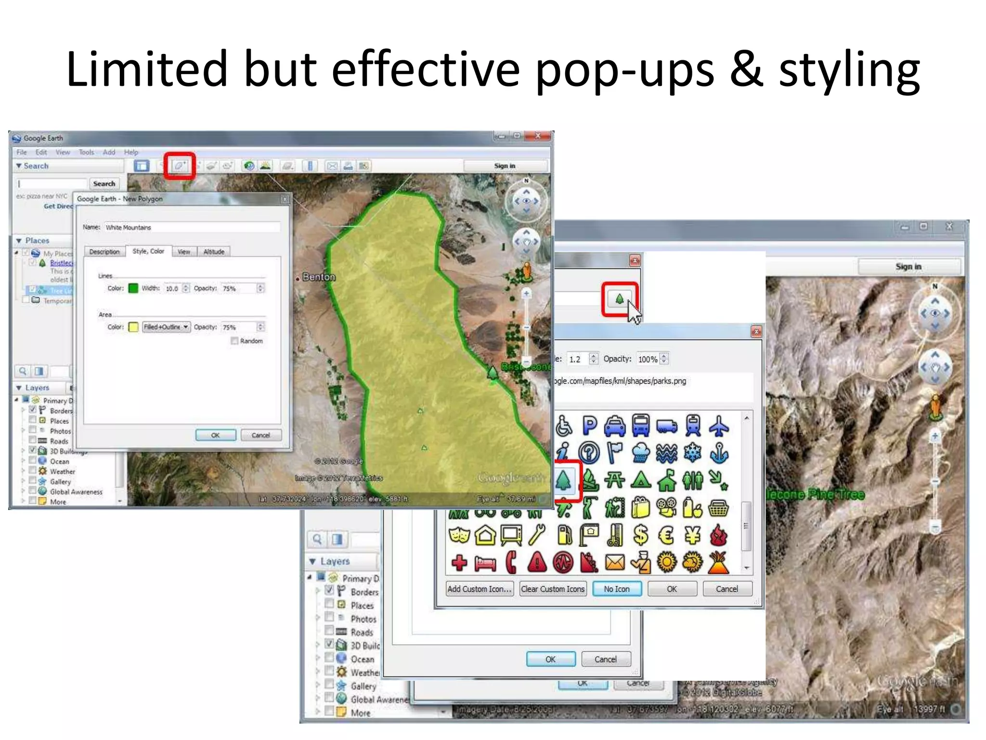Open the Tools menu
Image resolution: width=986 pixels, height=740 pixels.
pyautogui.click(x=87, y=152)
